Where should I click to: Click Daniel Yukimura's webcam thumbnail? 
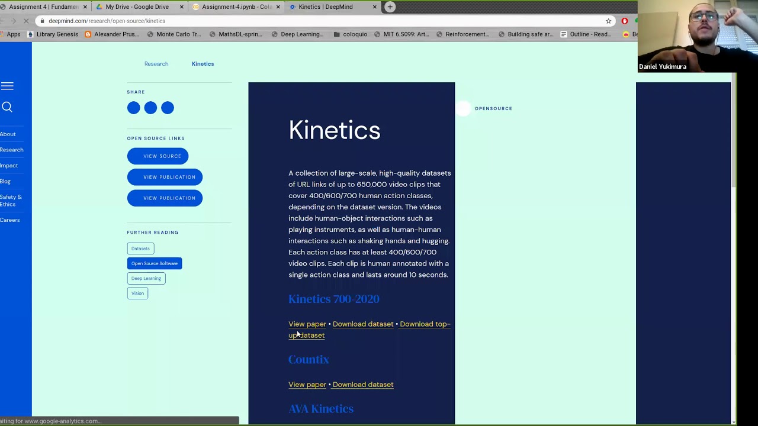698,36
